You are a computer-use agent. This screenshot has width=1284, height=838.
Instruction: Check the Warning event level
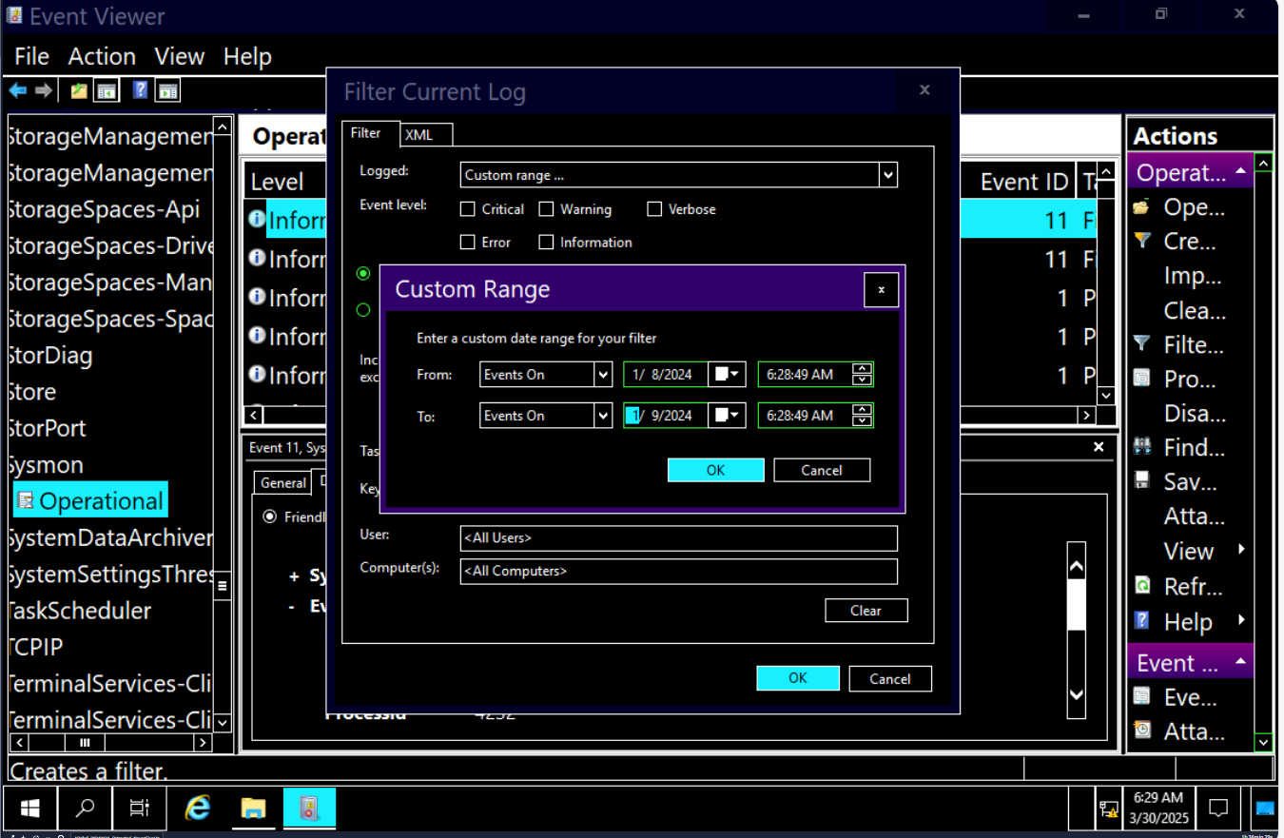pos(547,209)
